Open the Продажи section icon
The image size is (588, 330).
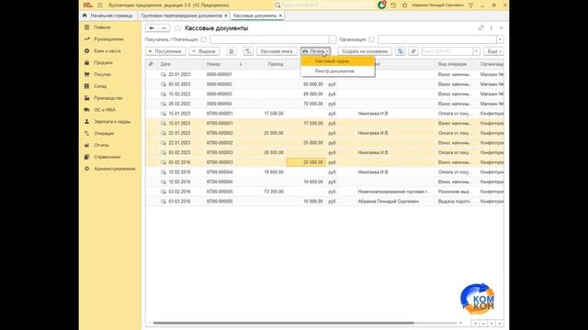(86, 62)
